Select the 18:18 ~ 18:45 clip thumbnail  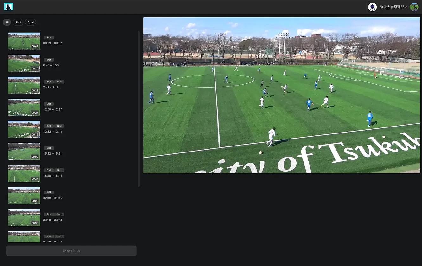click(x=24, y=173)
